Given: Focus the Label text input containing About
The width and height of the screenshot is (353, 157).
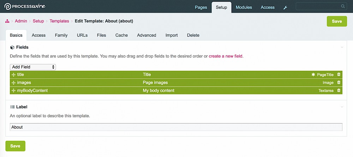Looking at the screenshot, I should pyautogui.click(x=176, y=127).
